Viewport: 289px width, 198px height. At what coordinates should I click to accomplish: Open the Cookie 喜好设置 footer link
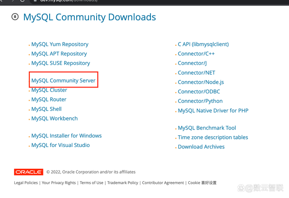tap(202, 183)
